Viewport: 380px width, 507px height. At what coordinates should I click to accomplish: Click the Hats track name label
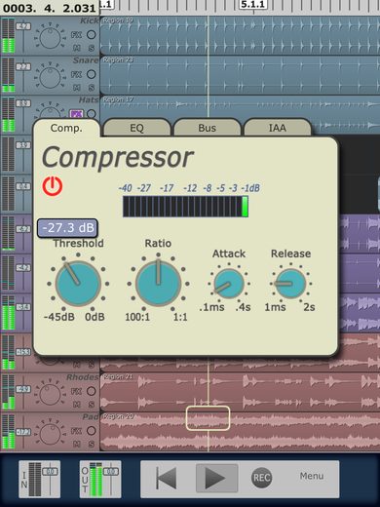click(89, 99)
